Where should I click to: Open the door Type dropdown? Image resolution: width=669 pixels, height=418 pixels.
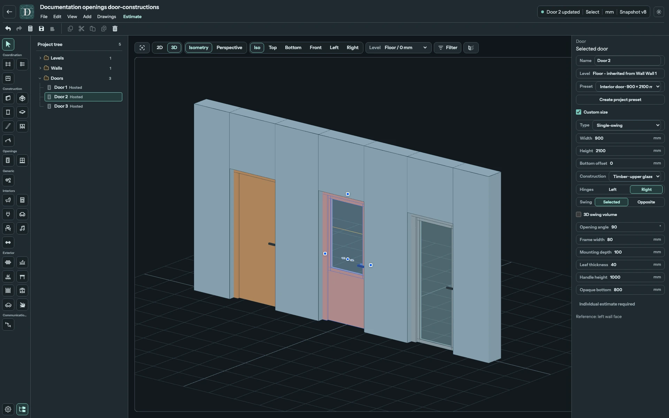click(627, 125)
